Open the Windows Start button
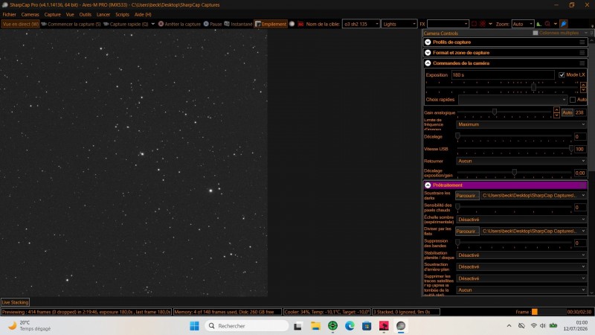 [194, 326]
